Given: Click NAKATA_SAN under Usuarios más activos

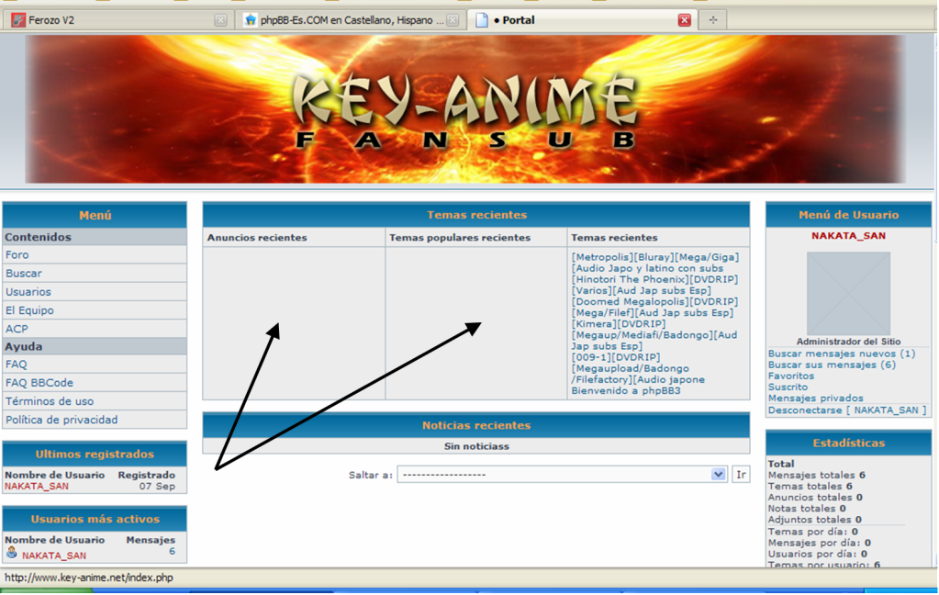Looking at the screenshot, I should tap(54, 556).
